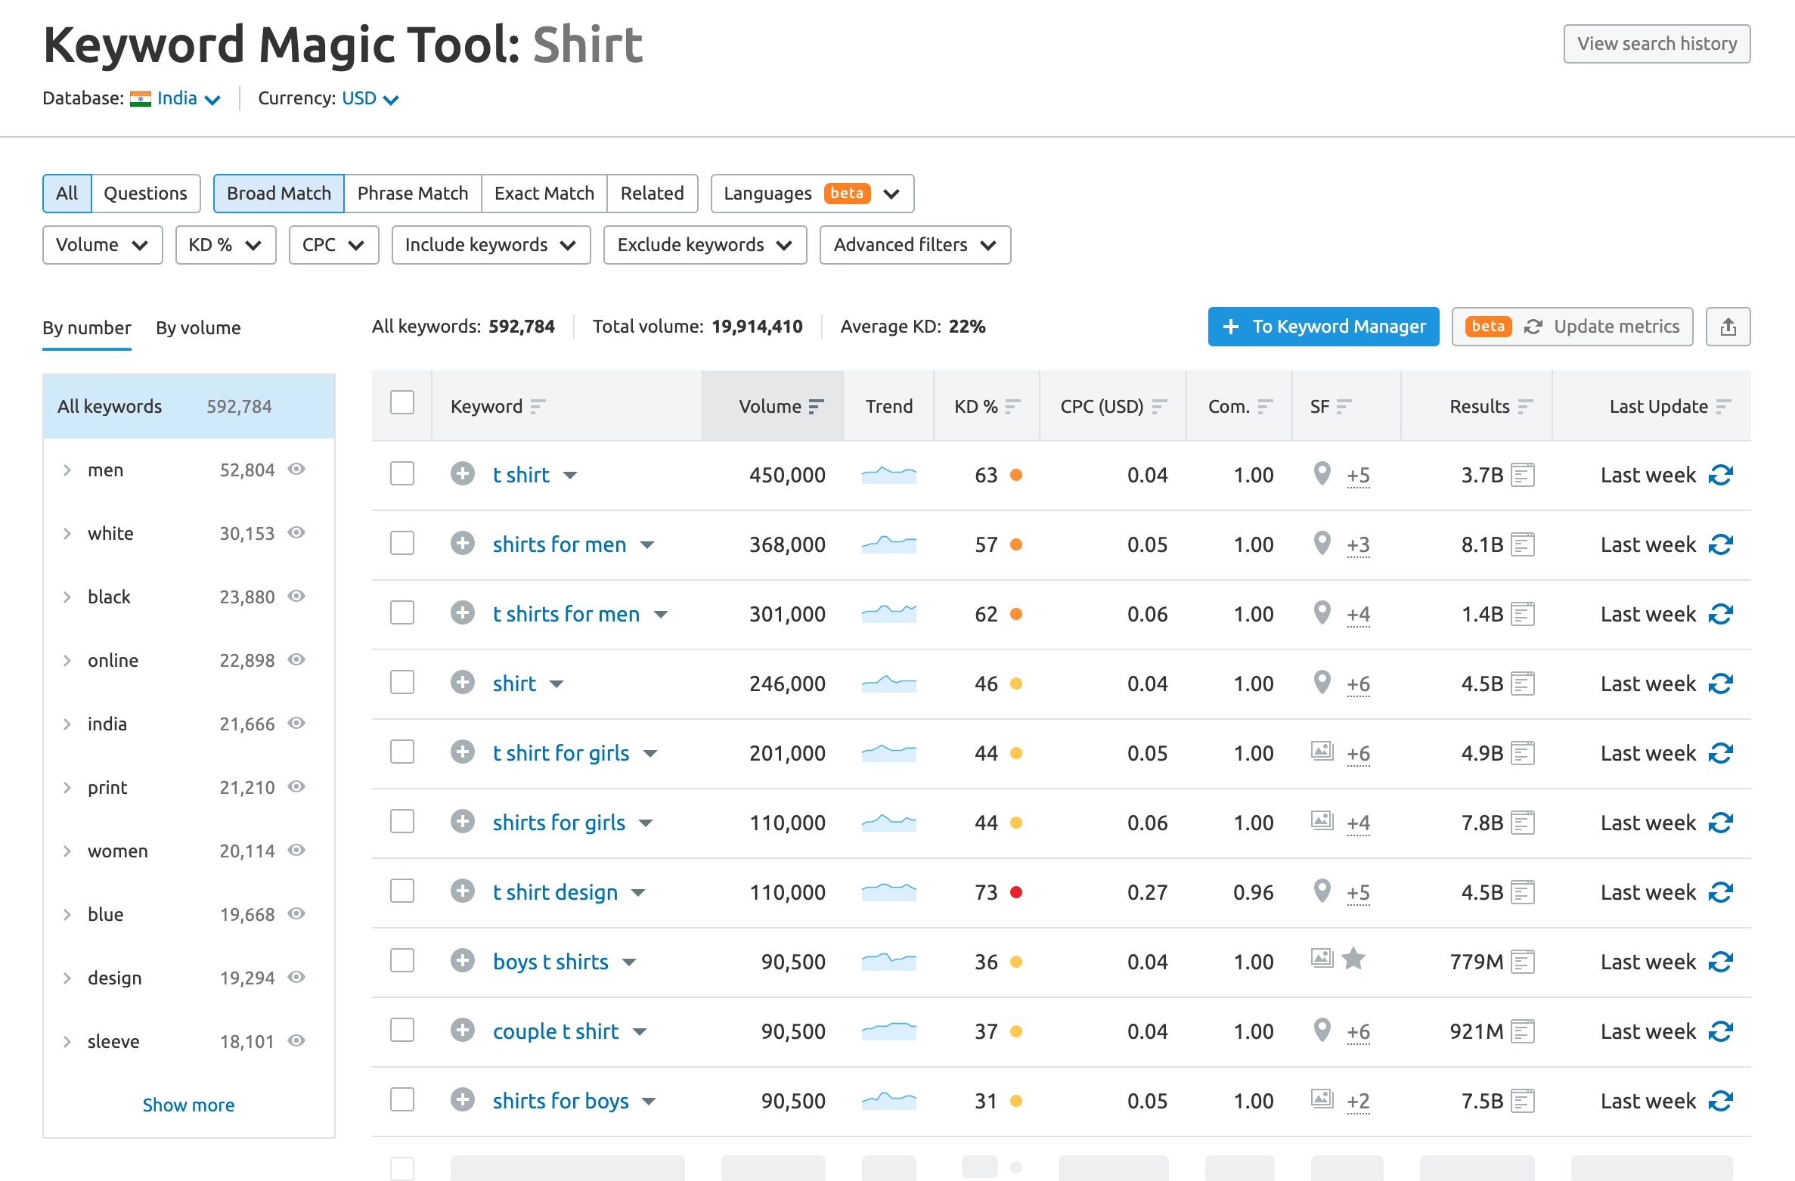Sort keywords by KD % column
Screen dimensions: 1795x1181
click(x=1013, y=406)
